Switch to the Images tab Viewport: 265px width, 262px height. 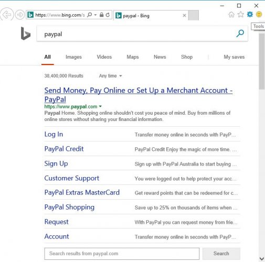point(73,57)
